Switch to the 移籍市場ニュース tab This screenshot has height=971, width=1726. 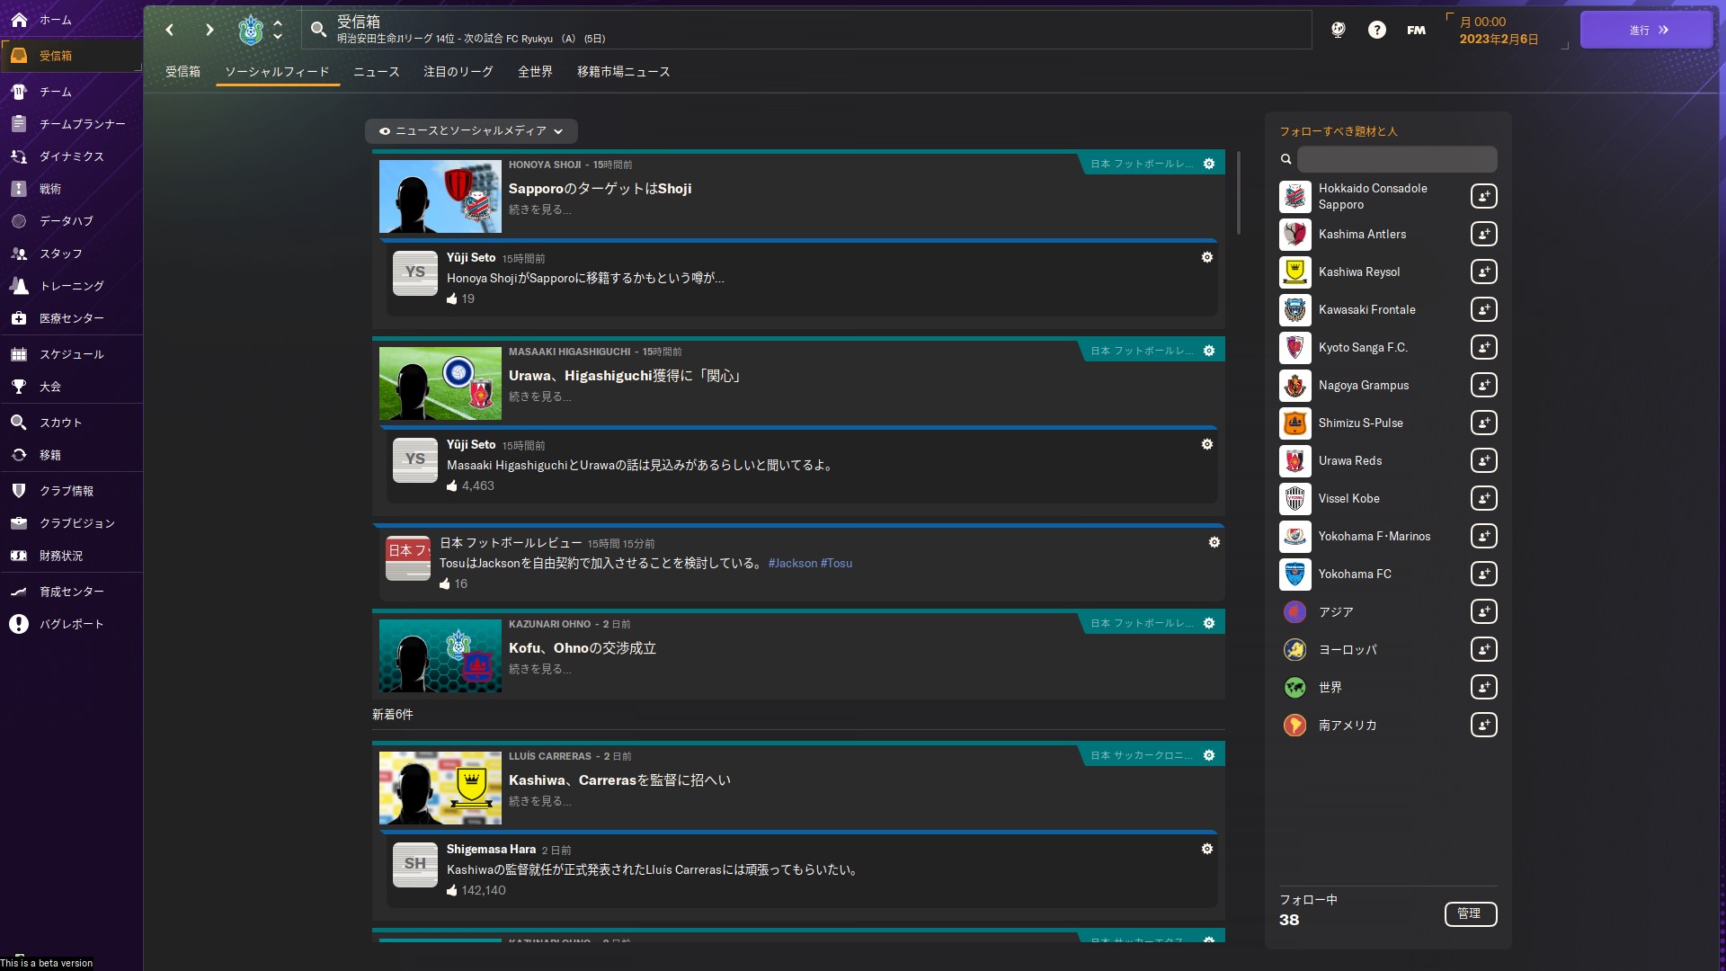point(623,72)
